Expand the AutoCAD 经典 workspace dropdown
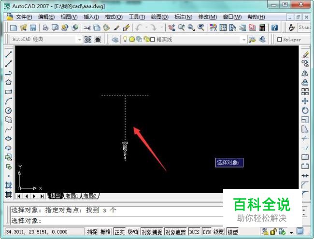The image size is (314, 239). coord(80,40)
